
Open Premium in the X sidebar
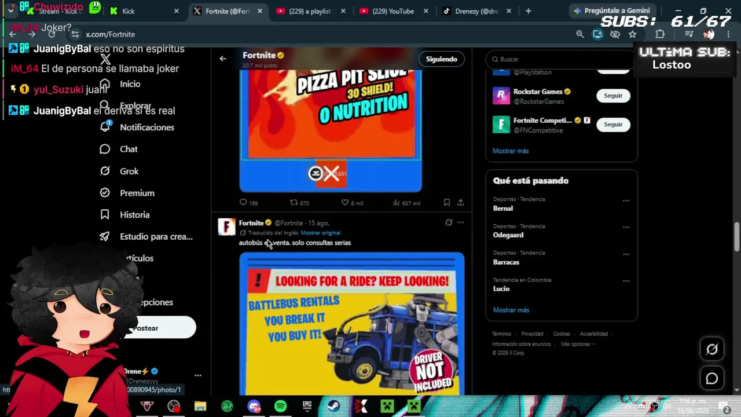pos(127,193)
